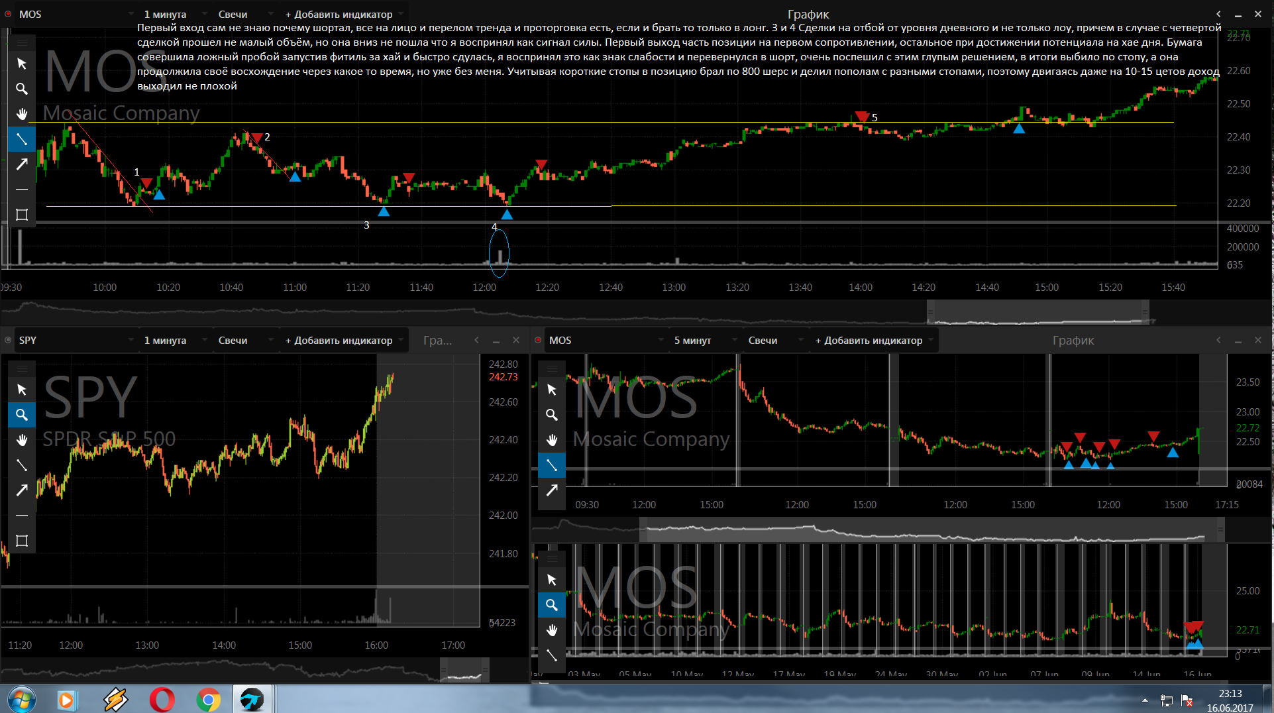Choose the rectangle tool in top MOS chart

pos(21,215)
